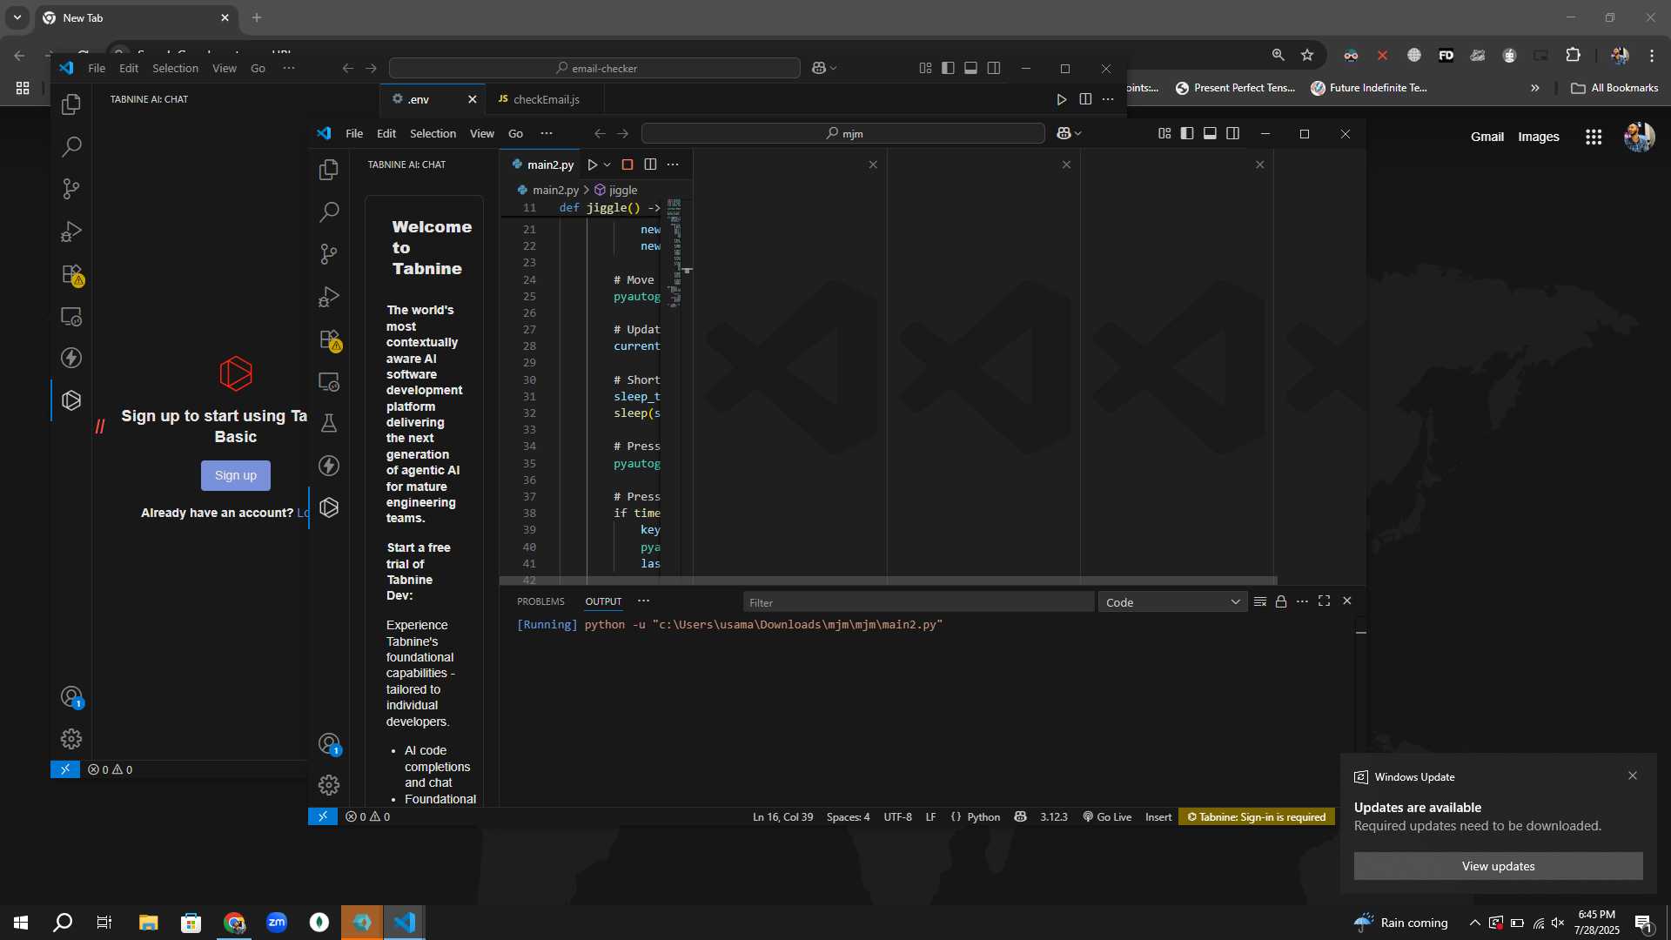The height and width of the screenshot is (940, 1671).
Task: Expand more menu items in mjm menu bar
Action: (x=547, y=133)
